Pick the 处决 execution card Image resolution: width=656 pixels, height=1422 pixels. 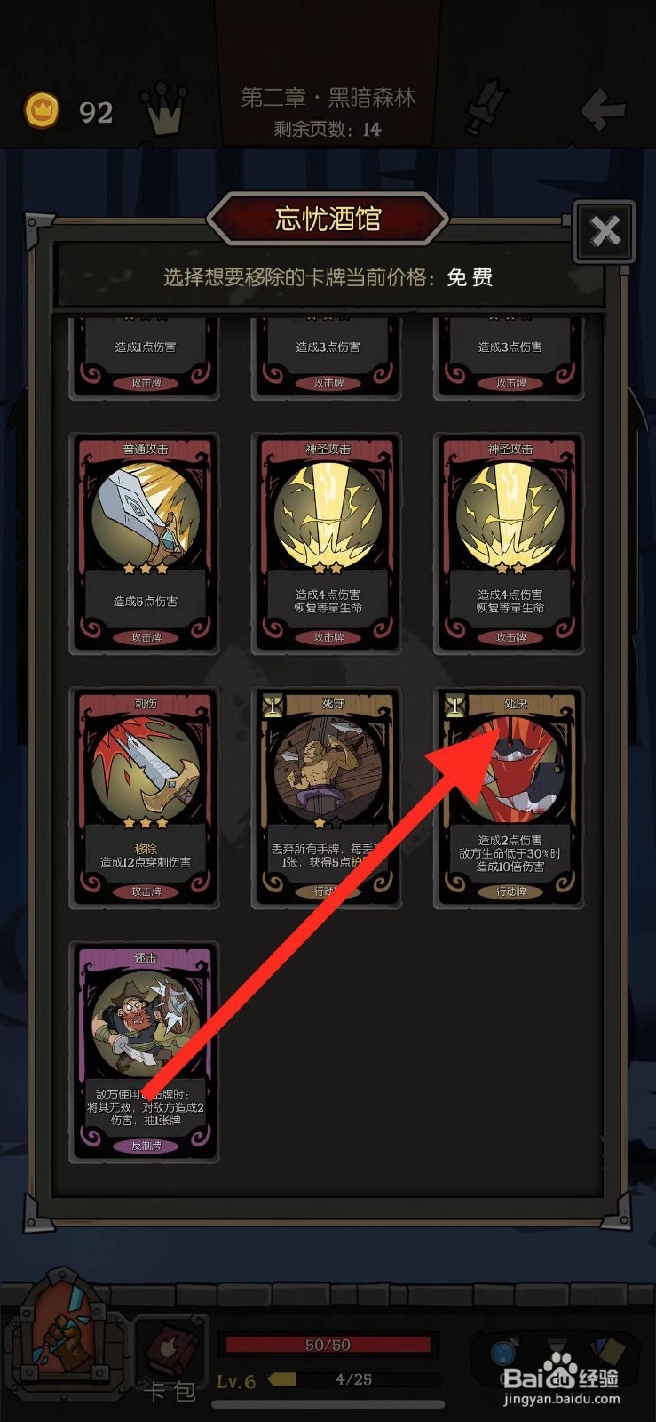click(x=510, y=797)
